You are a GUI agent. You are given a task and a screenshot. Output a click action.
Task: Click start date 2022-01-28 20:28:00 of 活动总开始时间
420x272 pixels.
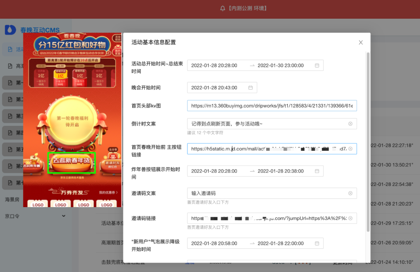pos(214,65)
